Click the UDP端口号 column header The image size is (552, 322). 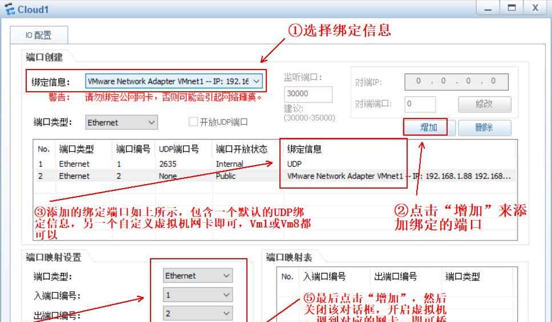(x=179, y=149)
